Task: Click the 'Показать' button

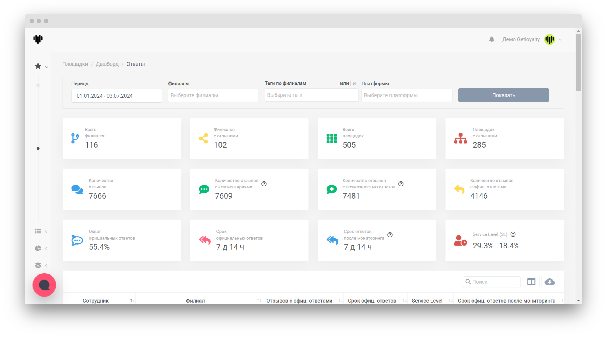Action: coord(504,95)
